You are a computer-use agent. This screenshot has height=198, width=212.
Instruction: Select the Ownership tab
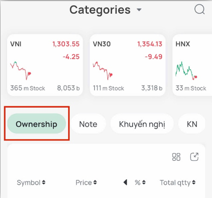click(37, 124)
